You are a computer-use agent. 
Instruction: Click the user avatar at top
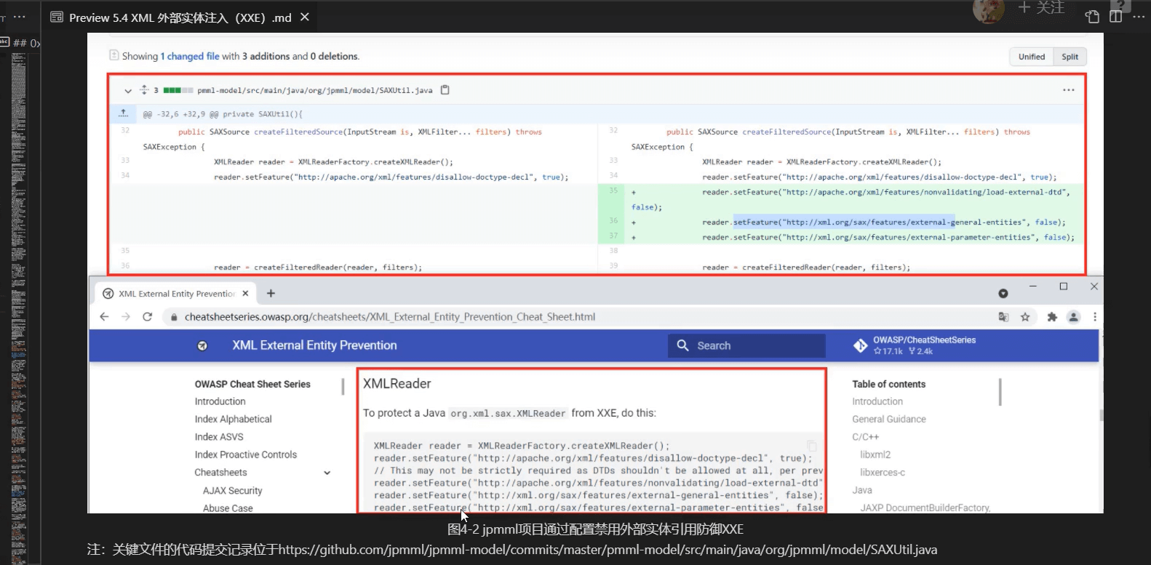pyautogui.click(x=988, y=10)
